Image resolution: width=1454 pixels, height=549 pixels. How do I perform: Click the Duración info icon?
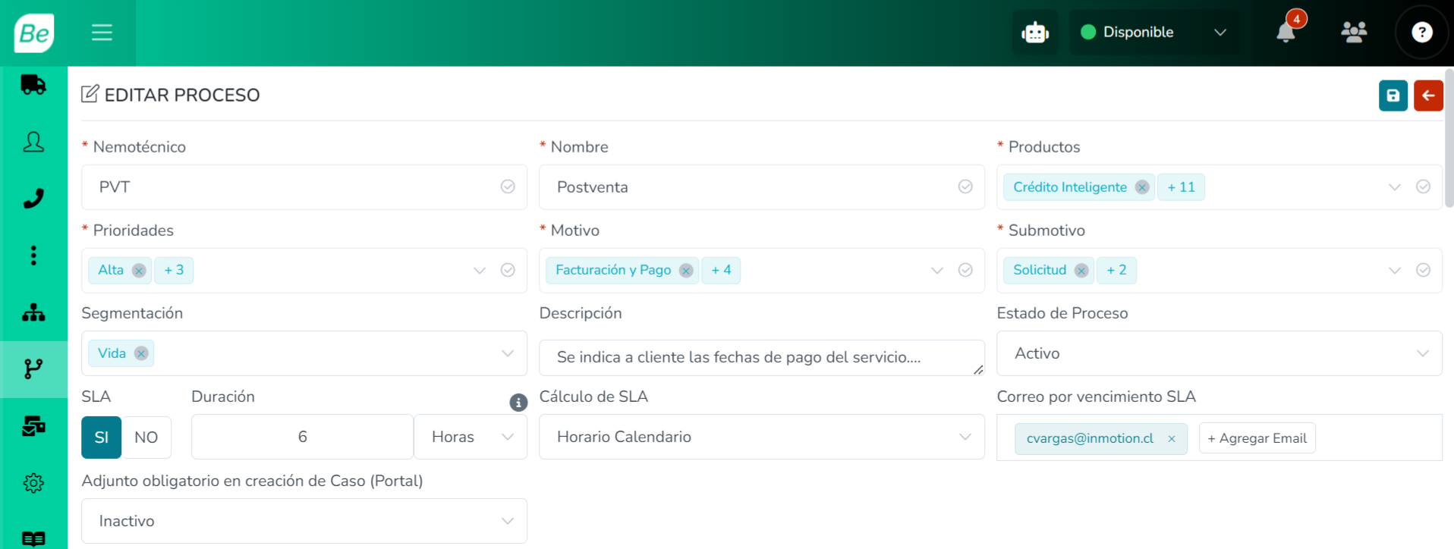tap(518, 403)
